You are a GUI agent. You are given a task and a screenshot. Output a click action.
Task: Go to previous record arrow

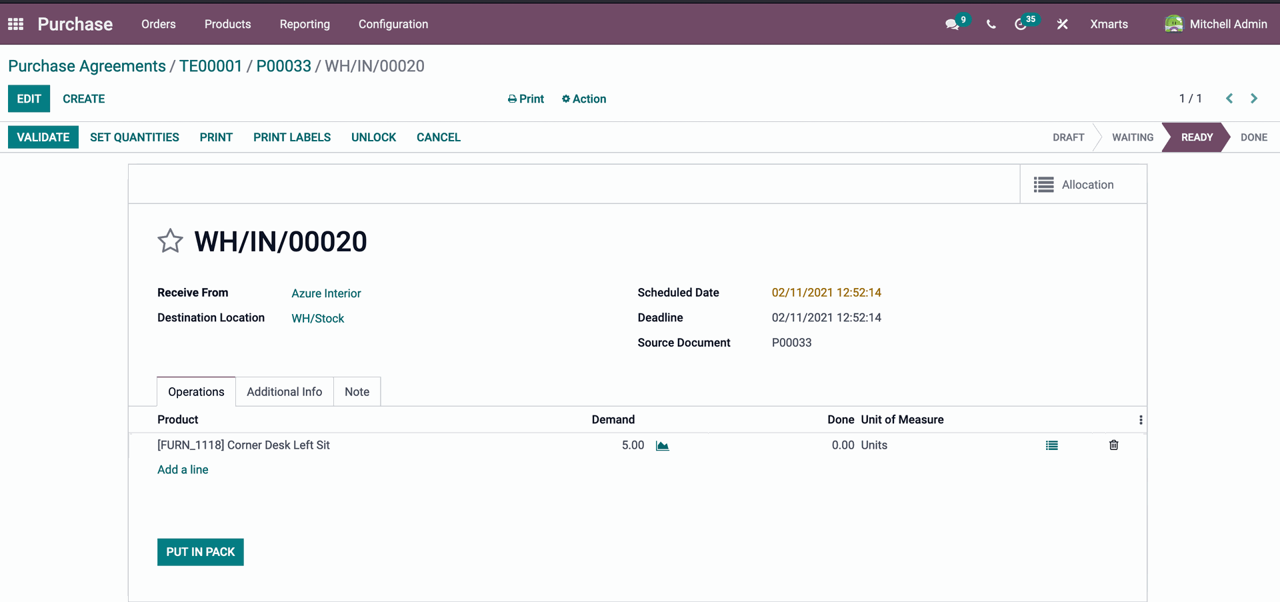coord(1229,99)
